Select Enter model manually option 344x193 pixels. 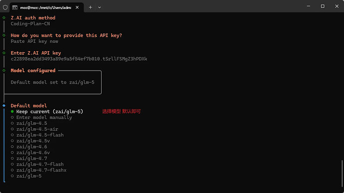point(41,117)
